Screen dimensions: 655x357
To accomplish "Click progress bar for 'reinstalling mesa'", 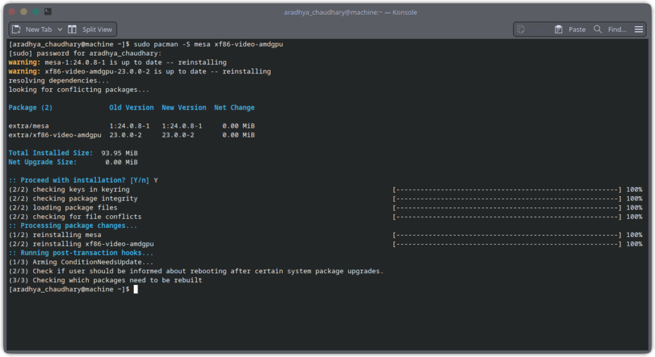I will point(507,235).
